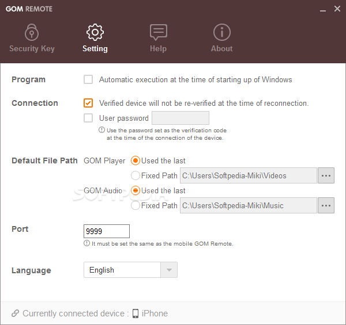Enable the User password checkbox
The image size is (346, 325).
tap(88, 118)
